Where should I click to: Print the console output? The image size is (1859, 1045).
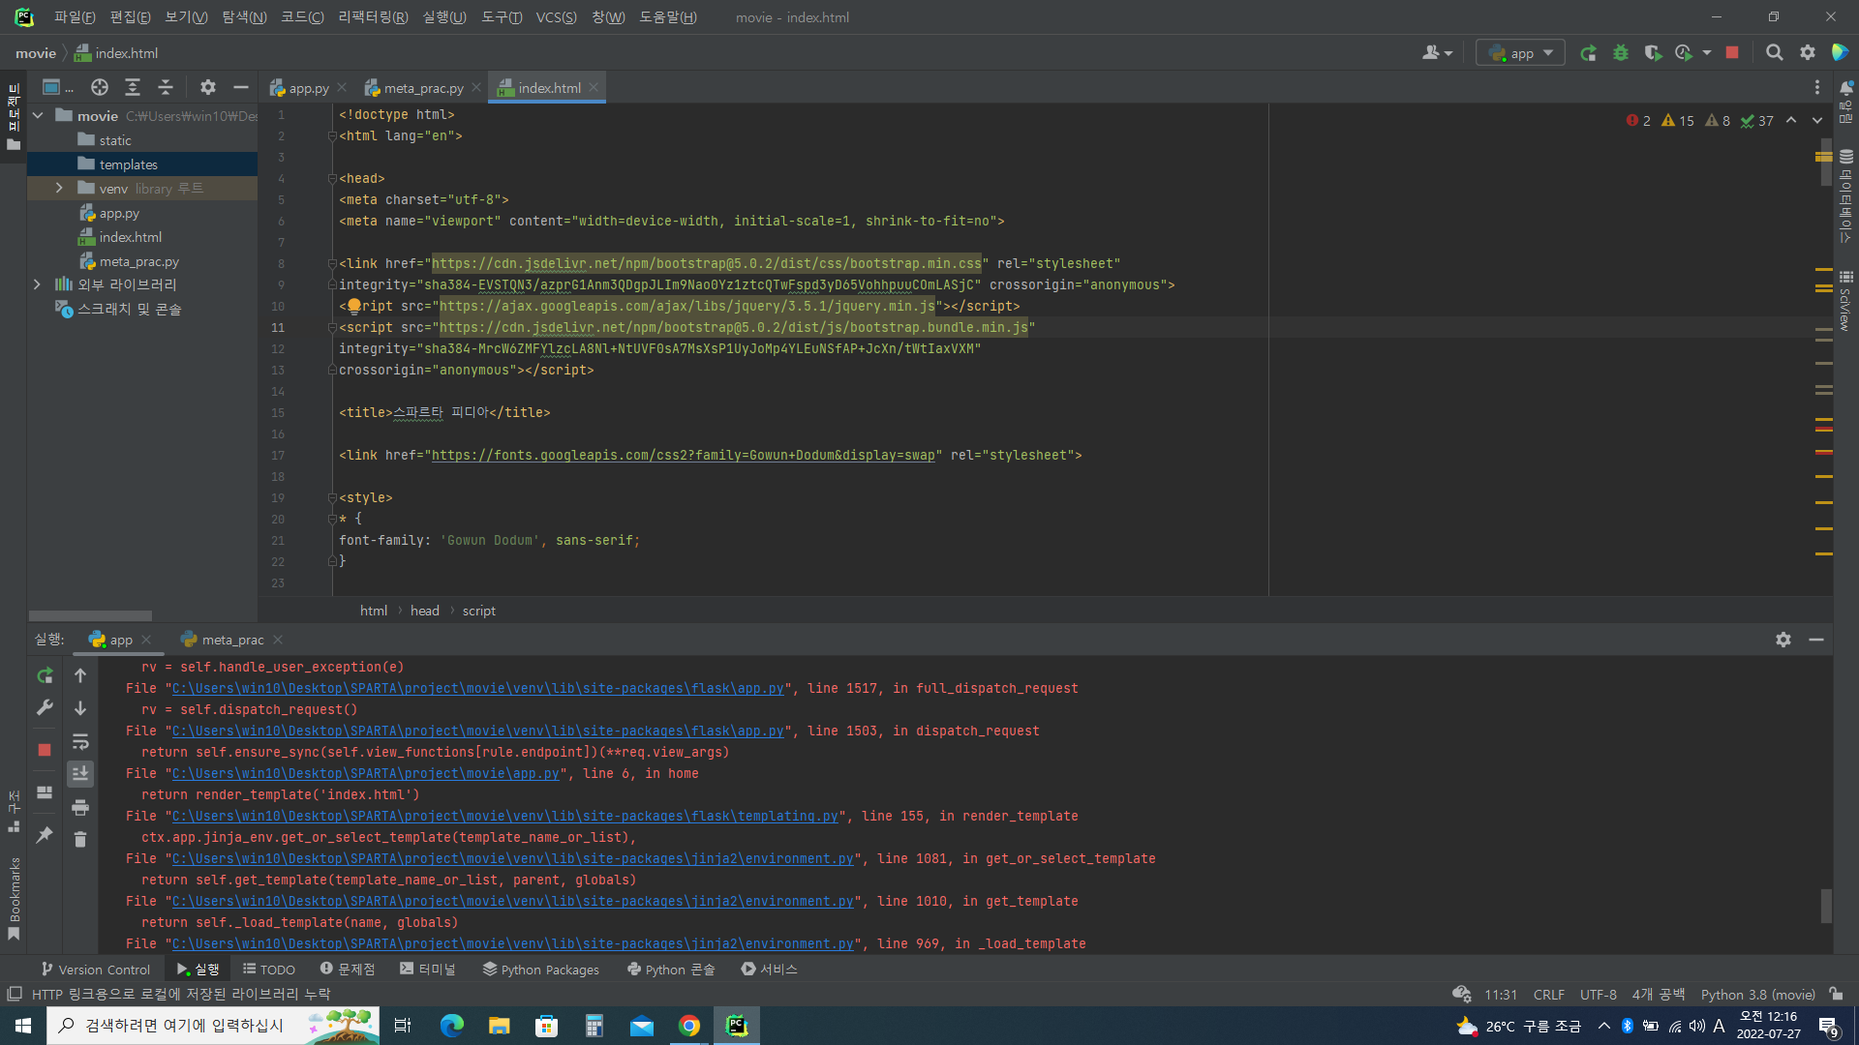pyautogui.click(x=80, y=807)
